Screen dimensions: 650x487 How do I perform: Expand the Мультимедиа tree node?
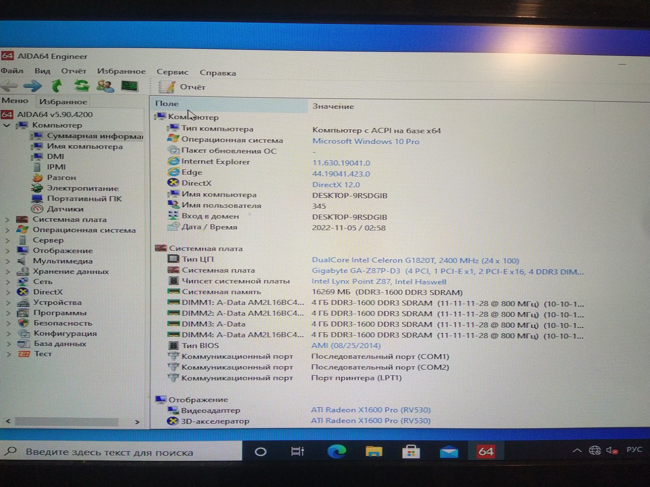7,261
